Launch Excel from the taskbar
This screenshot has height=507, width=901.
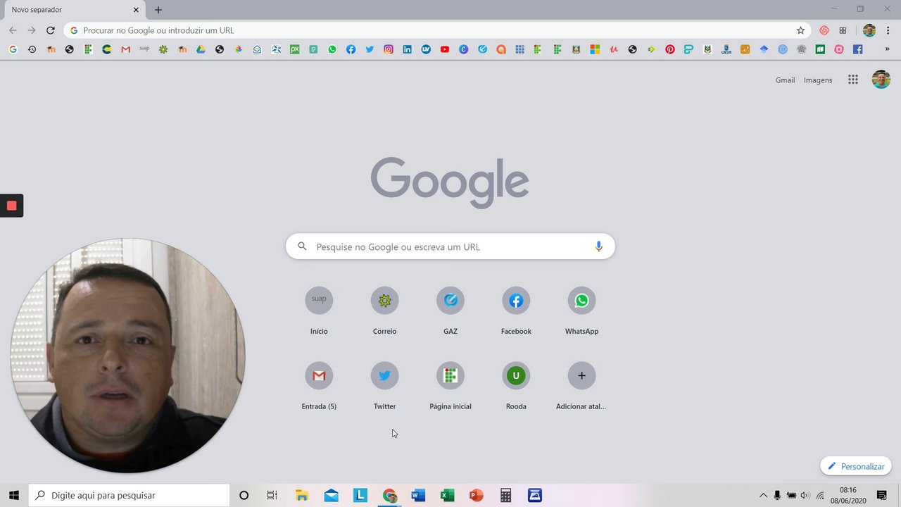[447, 495]
